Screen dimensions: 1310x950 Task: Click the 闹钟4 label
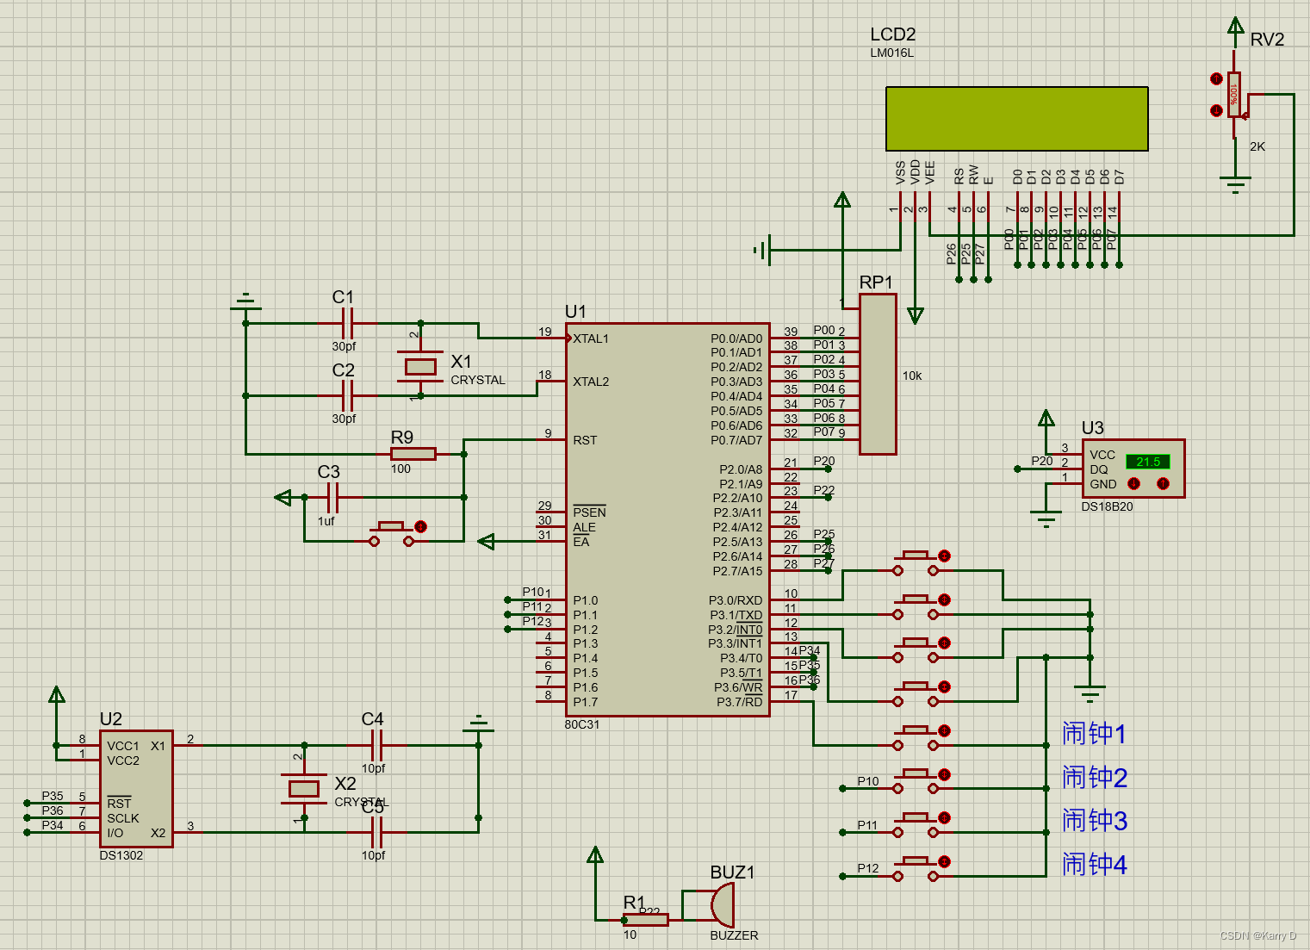pyautogui.click(x=1094, y=865)
